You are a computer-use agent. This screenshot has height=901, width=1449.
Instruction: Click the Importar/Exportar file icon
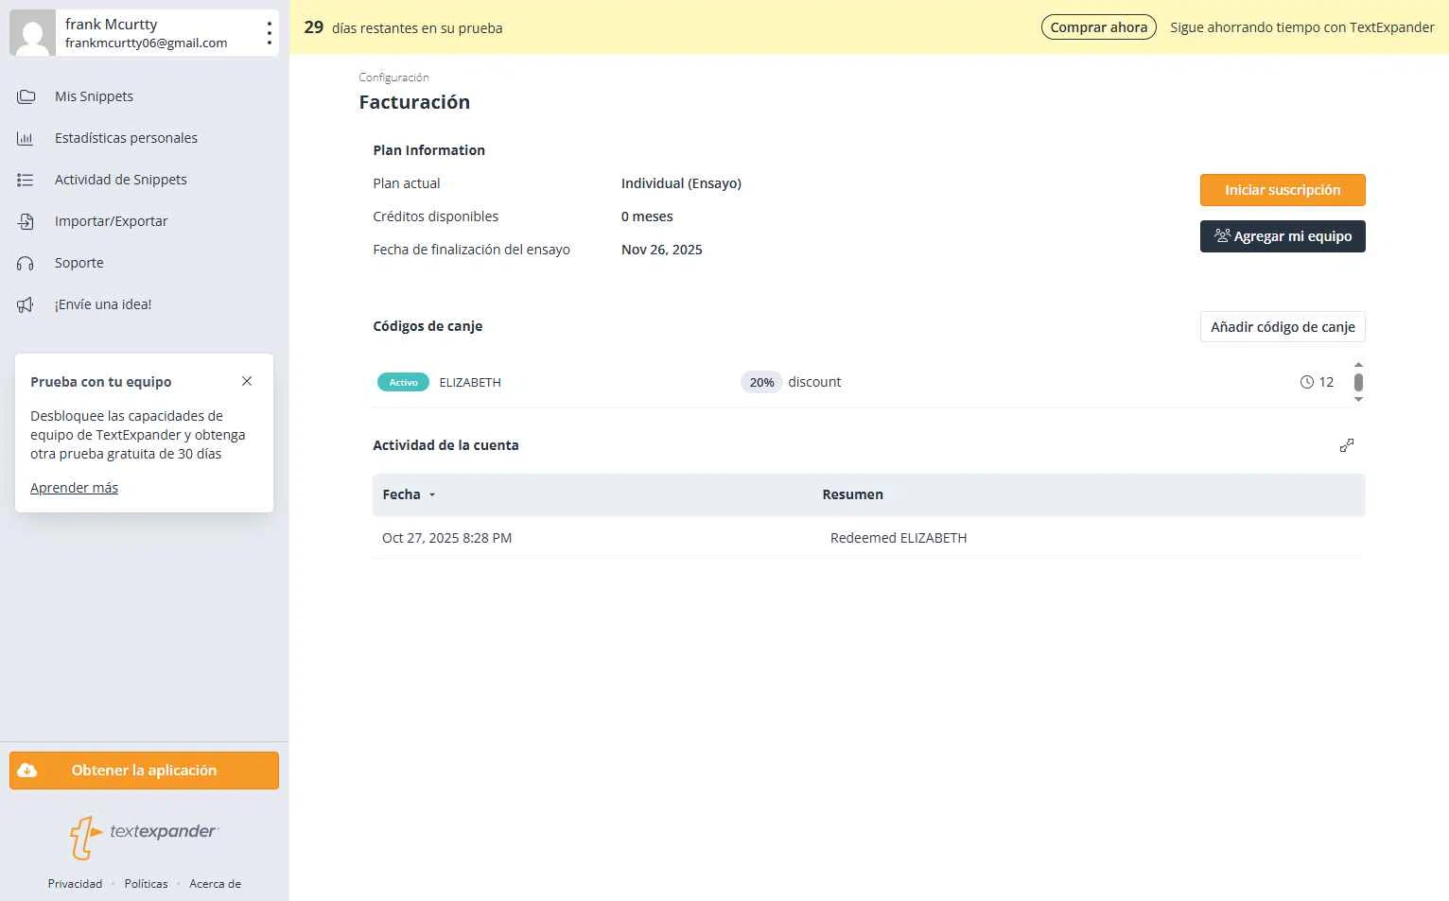26,221
